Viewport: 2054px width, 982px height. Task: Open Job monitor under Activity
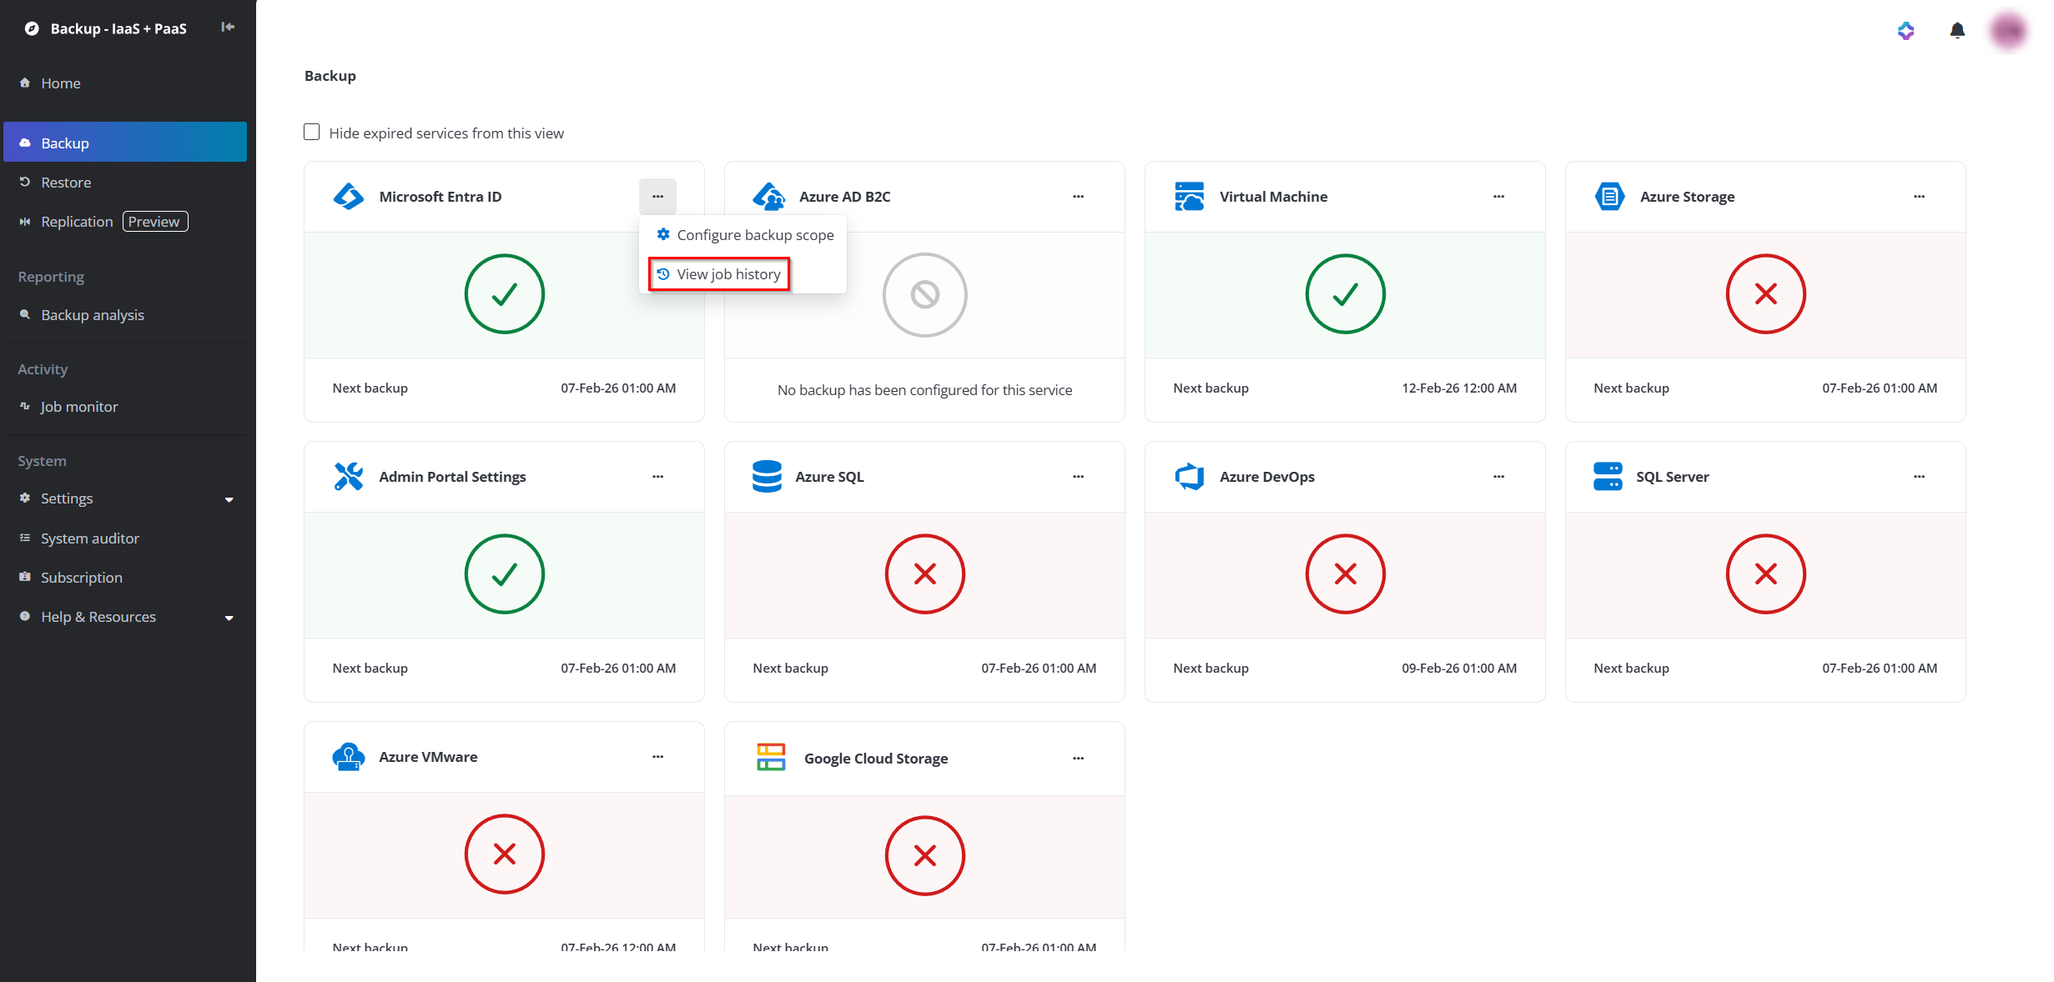click(x=125, y=407)
